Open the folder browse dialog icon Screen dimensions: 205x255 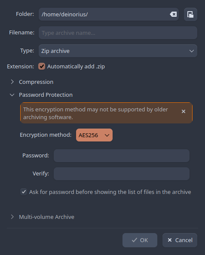(190, 14)
